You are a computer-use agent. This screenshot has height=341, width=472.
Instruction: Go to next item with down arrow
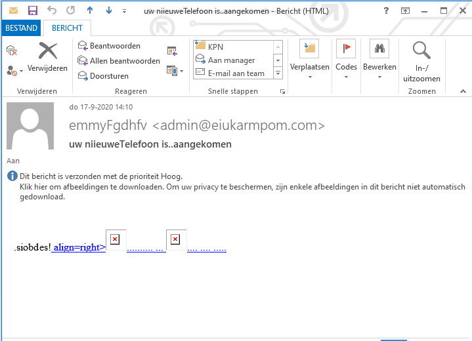pos(109,10)
